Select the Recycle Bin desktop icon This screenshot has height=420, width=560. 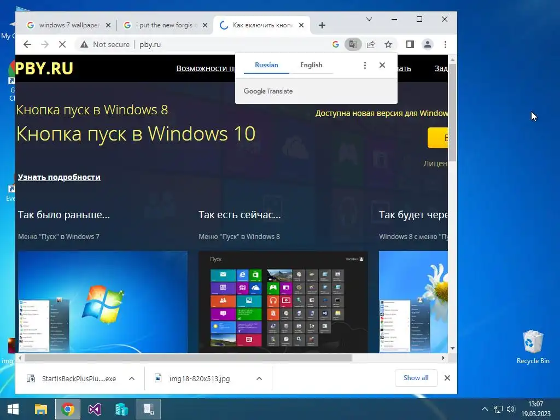(x=533, y=347)
